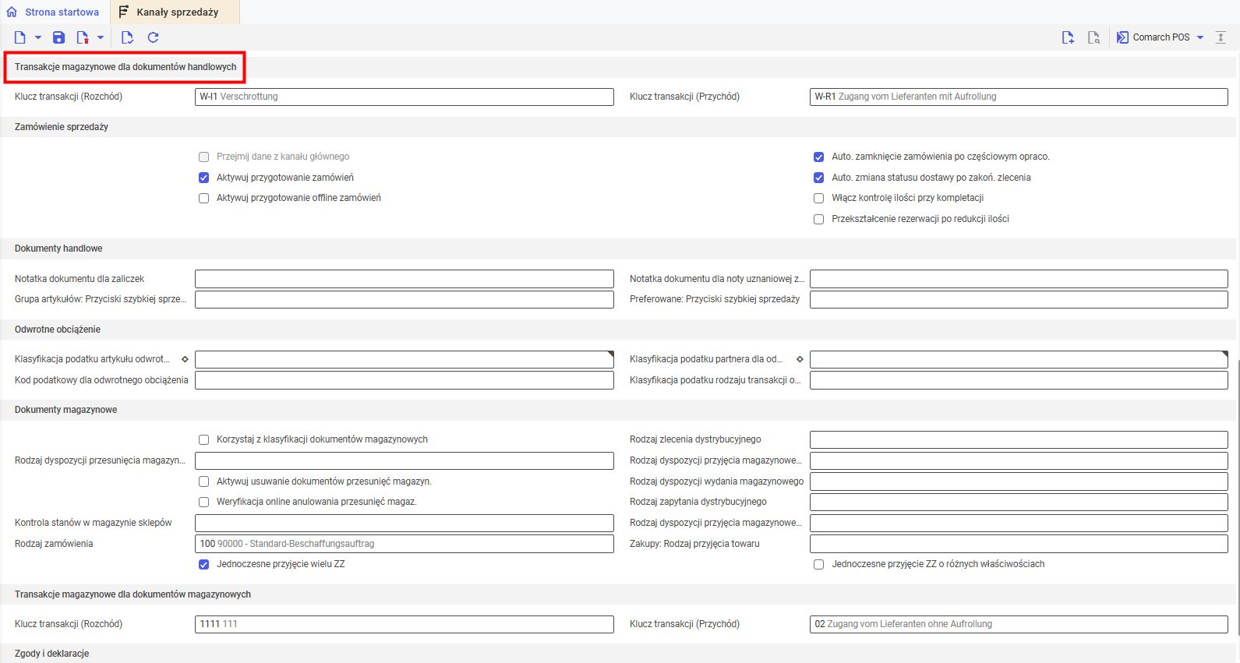Uncheck Aktywuj przygotowanie zamówień
Screen dimensions: 1240x663
(x=204, y=178)
